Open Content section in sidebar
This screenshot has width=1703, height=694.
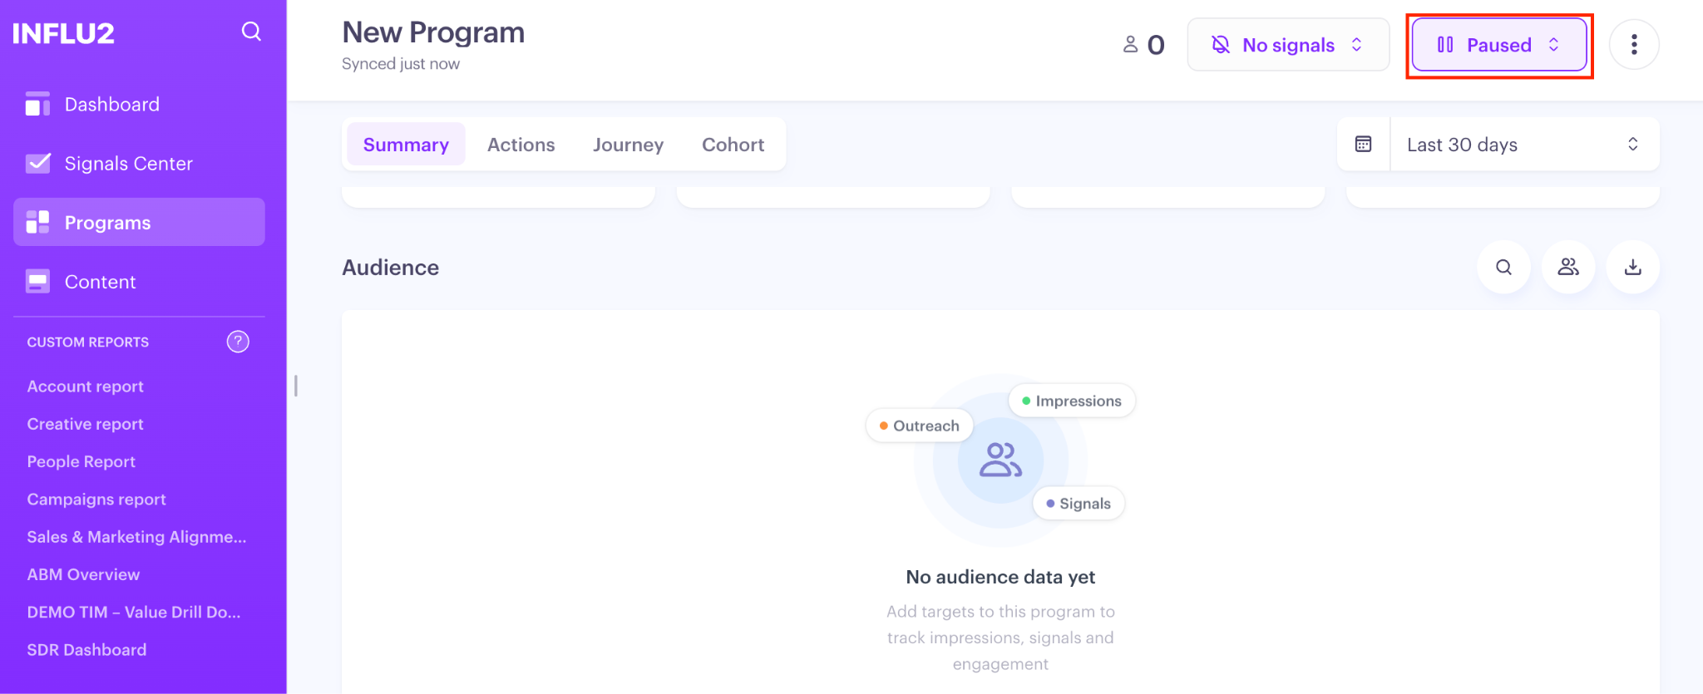(100, 282)
